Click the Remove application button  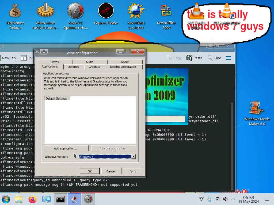(113, 148)
